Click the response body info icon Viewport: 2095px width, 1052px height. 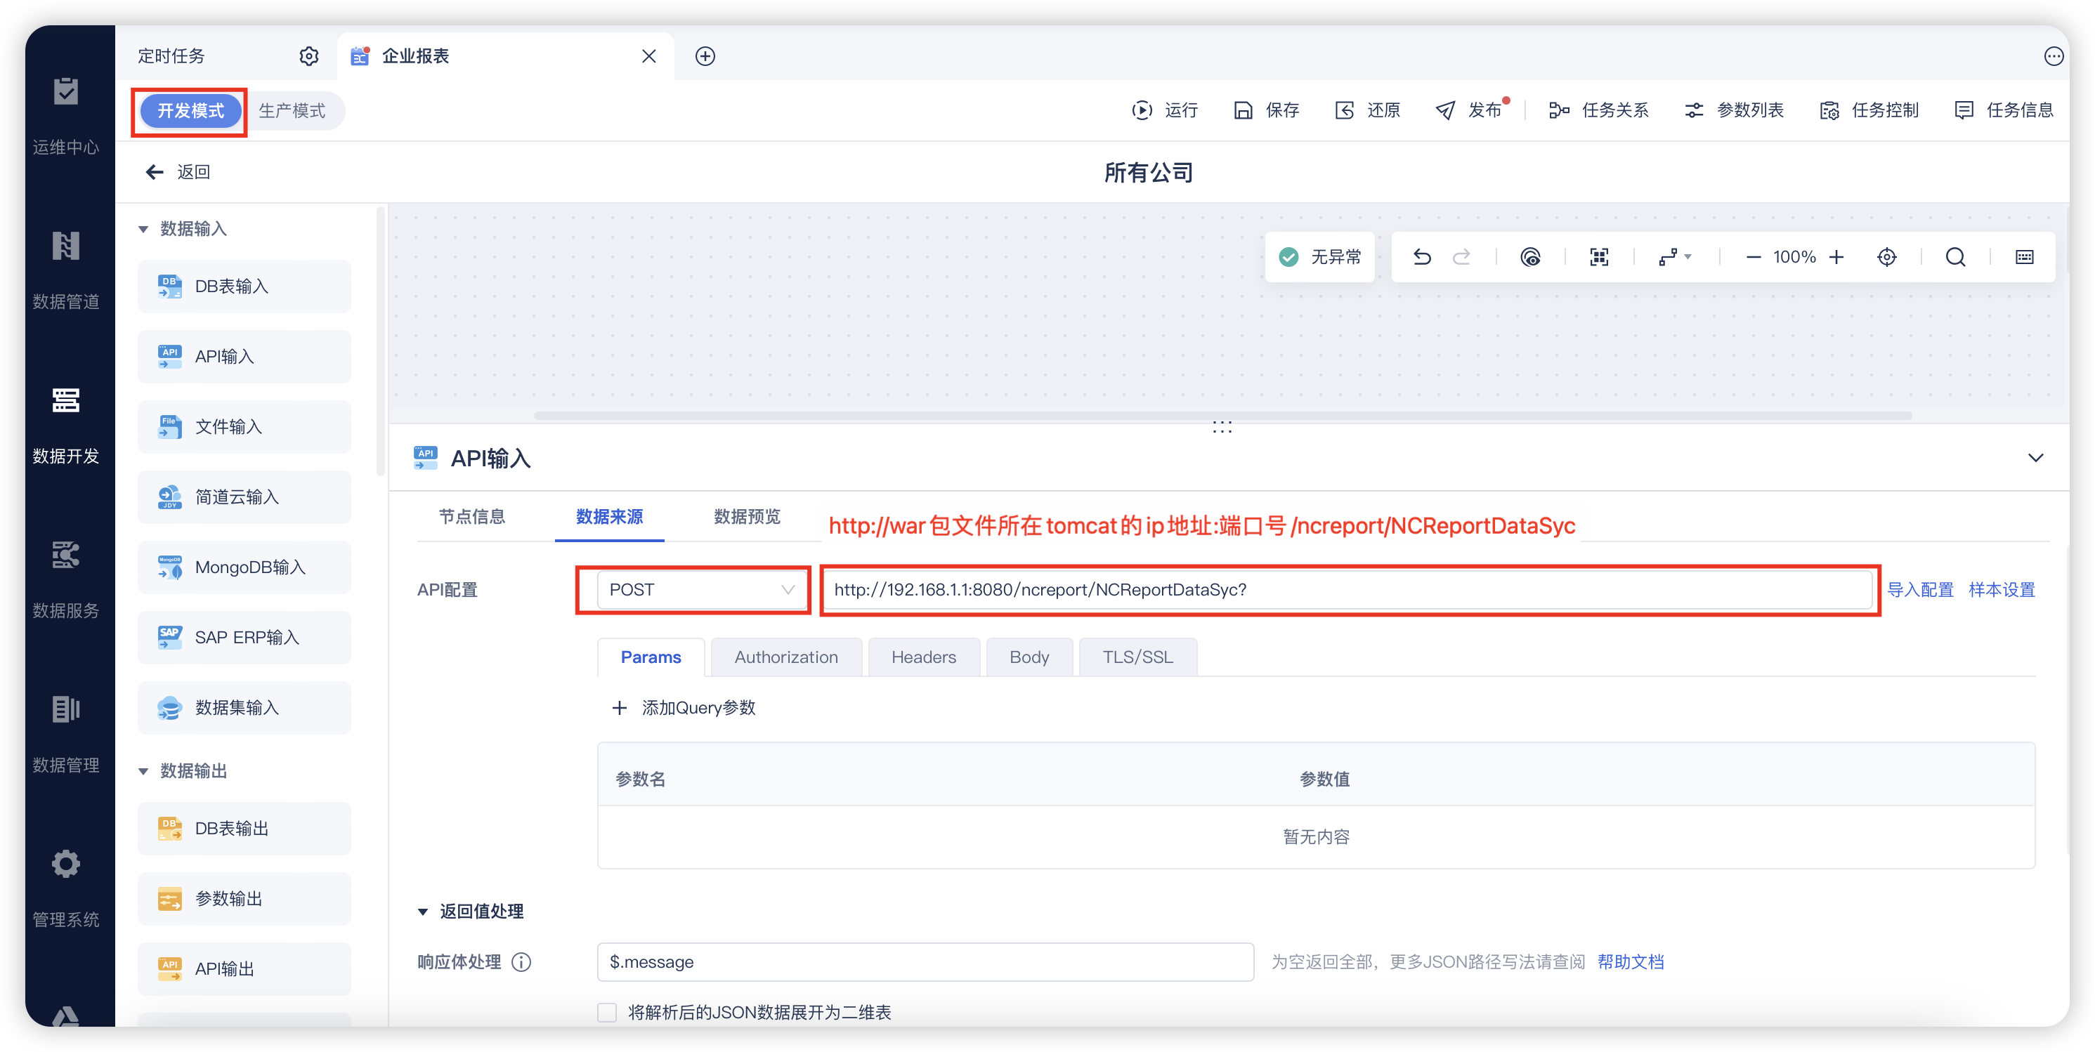coord(521,962)
